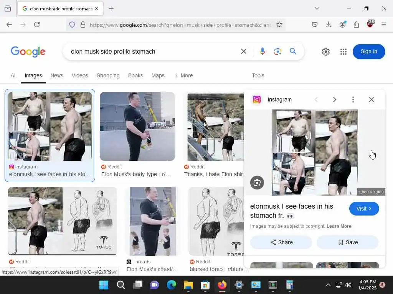This screenshot has width=393, height=294.
Task: Open the Windows Start menu
Action: tap(104, 285)
